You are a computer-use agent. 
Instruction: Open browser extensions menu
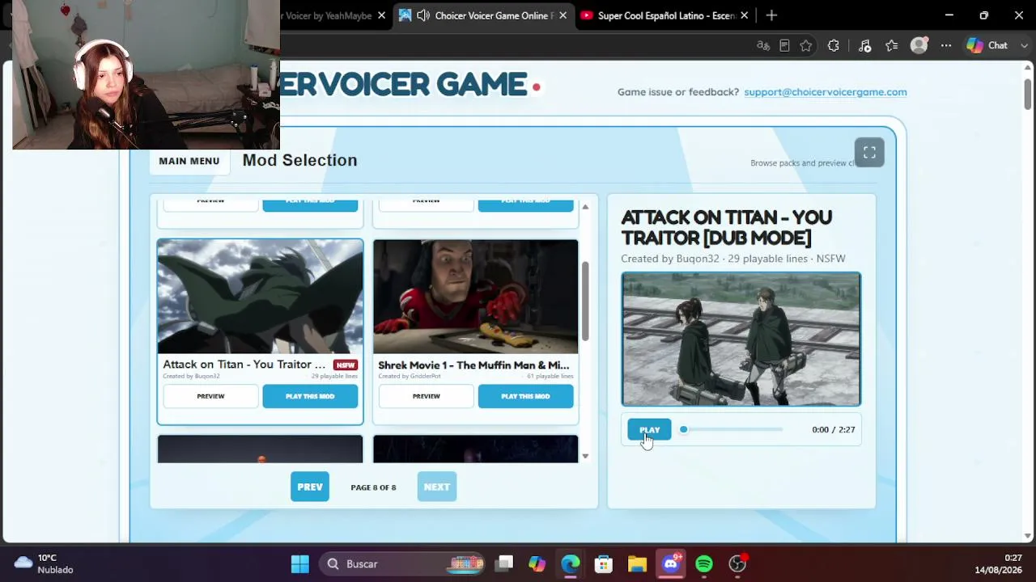point(834,45)
